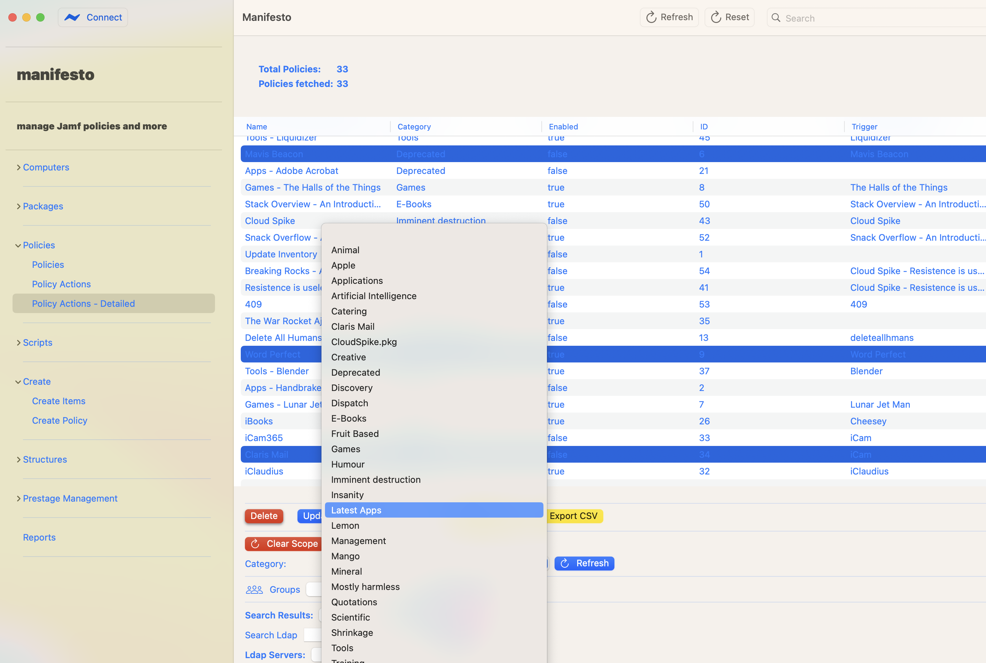Select Latest Apps in category menu
Screen dimensions: 986x663
click(x=356, y=510)
